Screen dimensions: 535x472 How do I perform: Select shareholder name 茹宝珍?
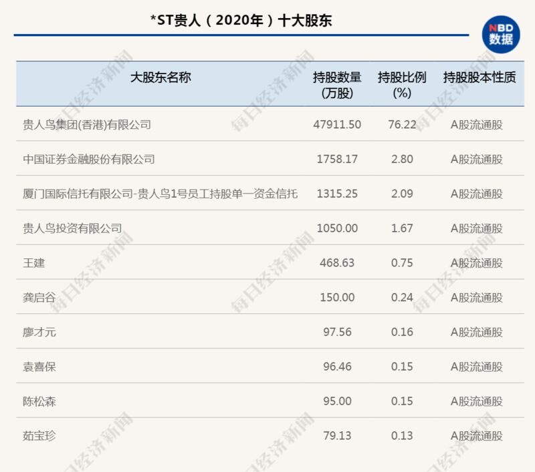click(39, 436)
